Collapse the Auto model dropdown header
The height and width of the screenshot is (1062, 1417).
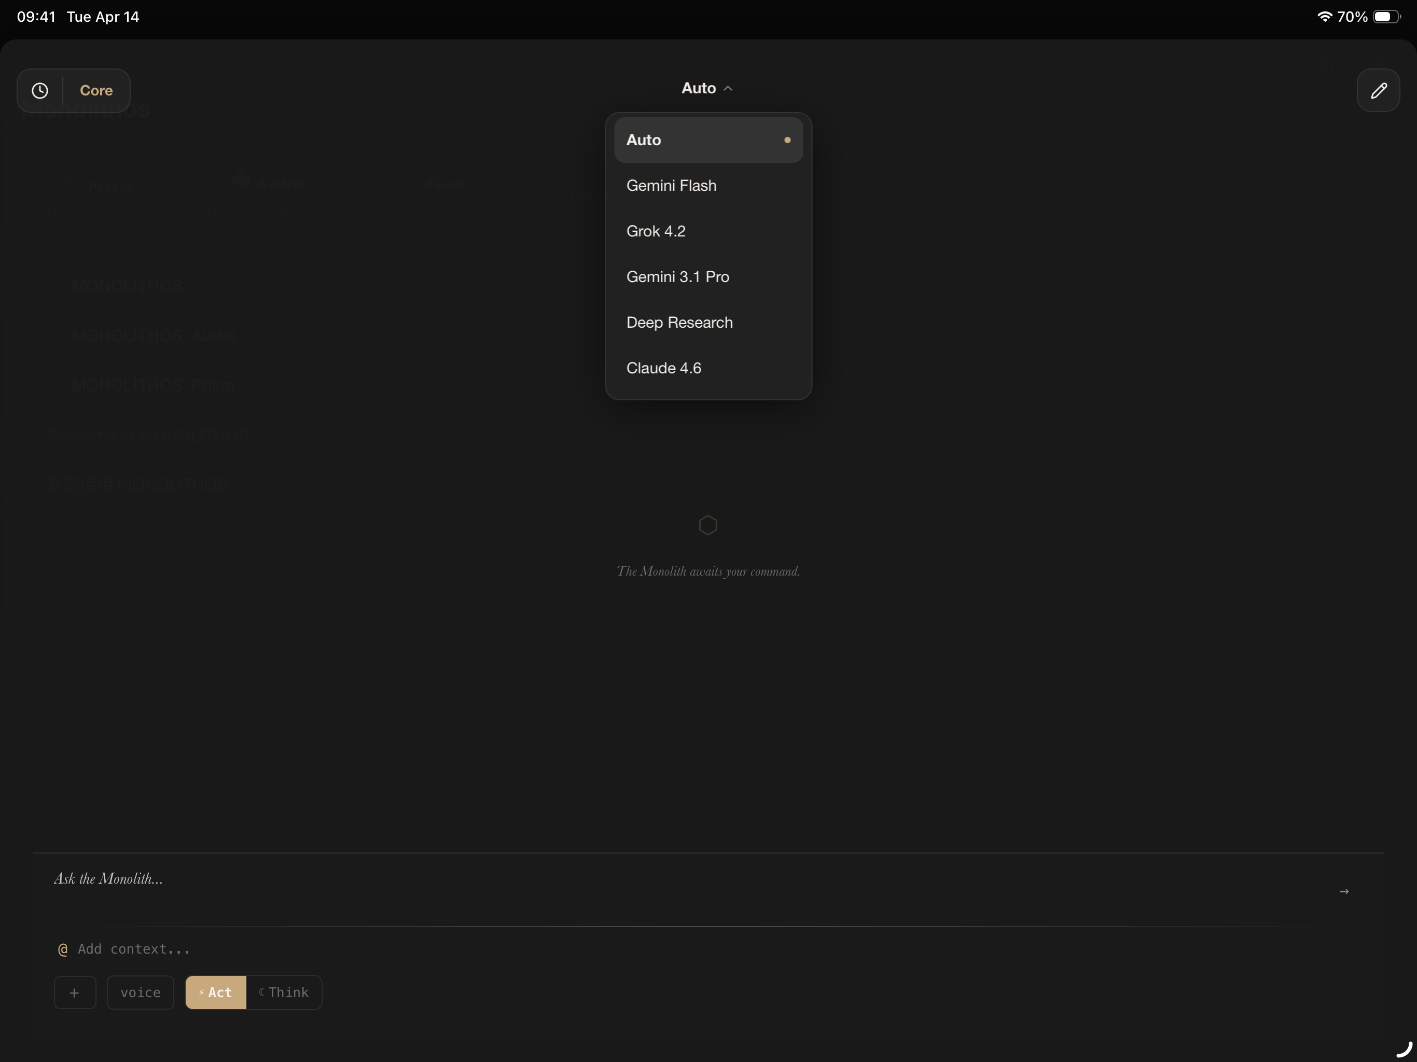707,88
